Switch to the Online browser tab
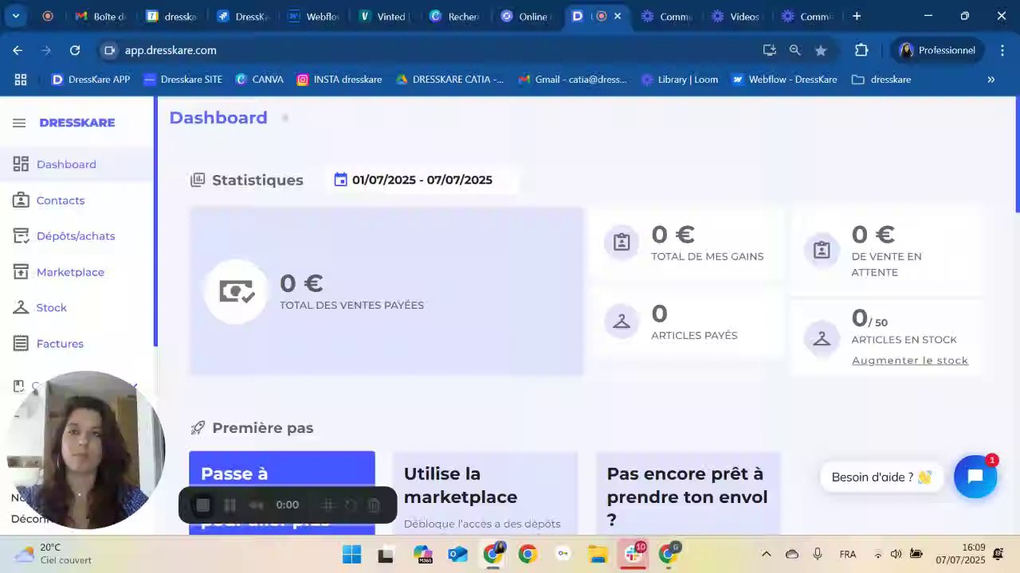 (x=525, y=16)
